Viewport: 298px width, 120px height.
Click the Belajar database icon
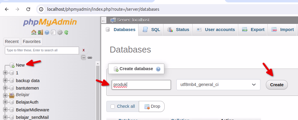12,95
